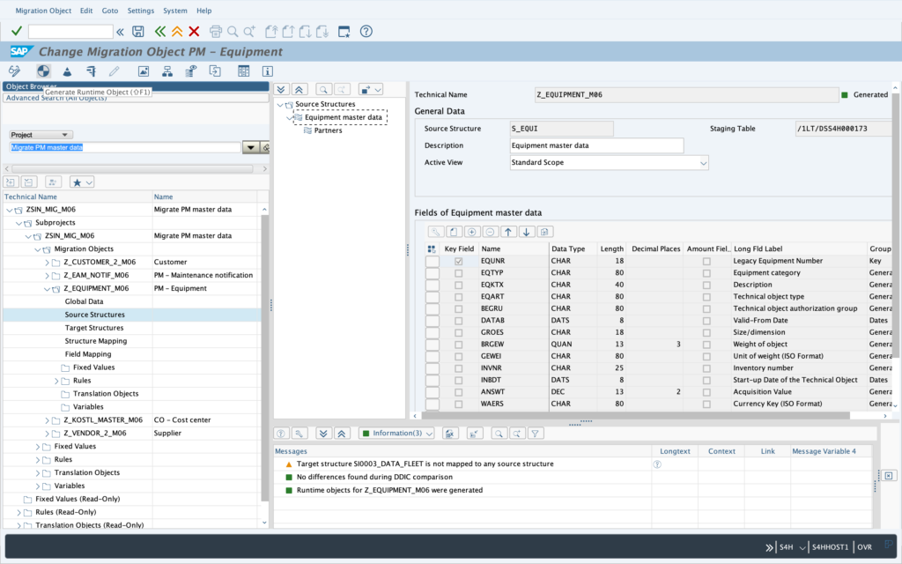Collapse the Z_EQUIPMENT_M06 tree node
This screenshot has height=564, width=902.
(48, 289)
